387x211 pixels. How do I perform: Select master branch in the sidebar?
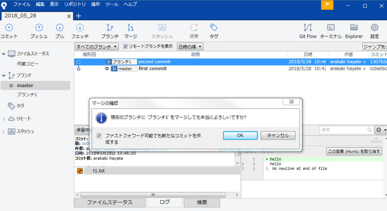[36, 86]
